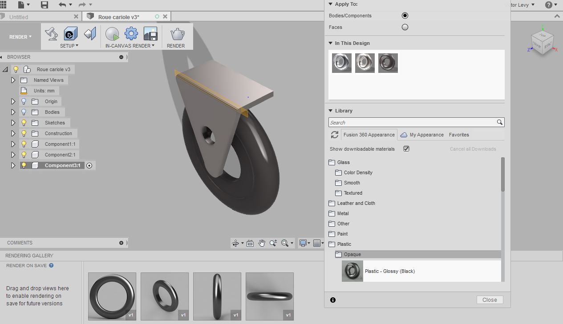Toggle visibility bulb of Construction

coord(24,133)
